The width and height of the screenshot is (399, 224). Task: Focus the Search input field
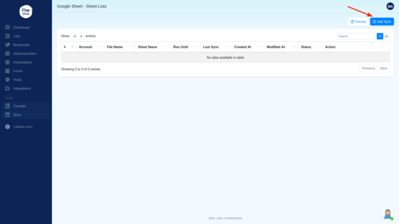click(x=357, y=37)
